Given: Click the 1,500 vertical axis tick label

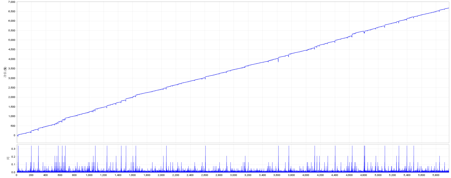Looking at the screenshot, I should pyautogui.click(x=12, y=107).
